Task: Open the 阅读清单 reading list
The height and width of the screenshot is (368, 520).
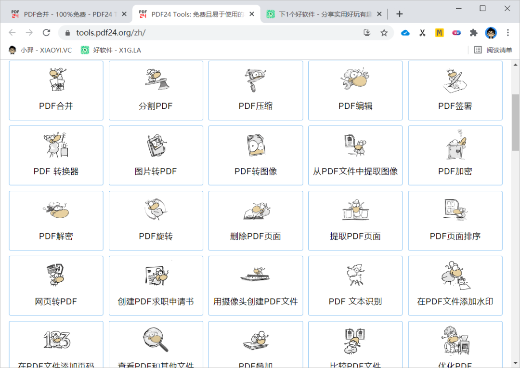Action: [493, 50]
